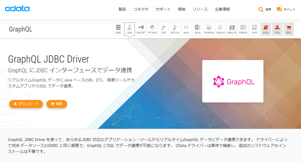Open the Power BI connector icon
301x162 pixels.
click(209, 29)
